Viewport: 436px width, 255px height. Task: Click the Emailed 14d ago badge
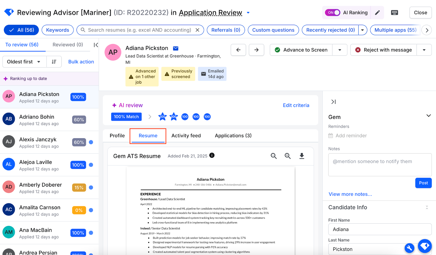point(212,74)
